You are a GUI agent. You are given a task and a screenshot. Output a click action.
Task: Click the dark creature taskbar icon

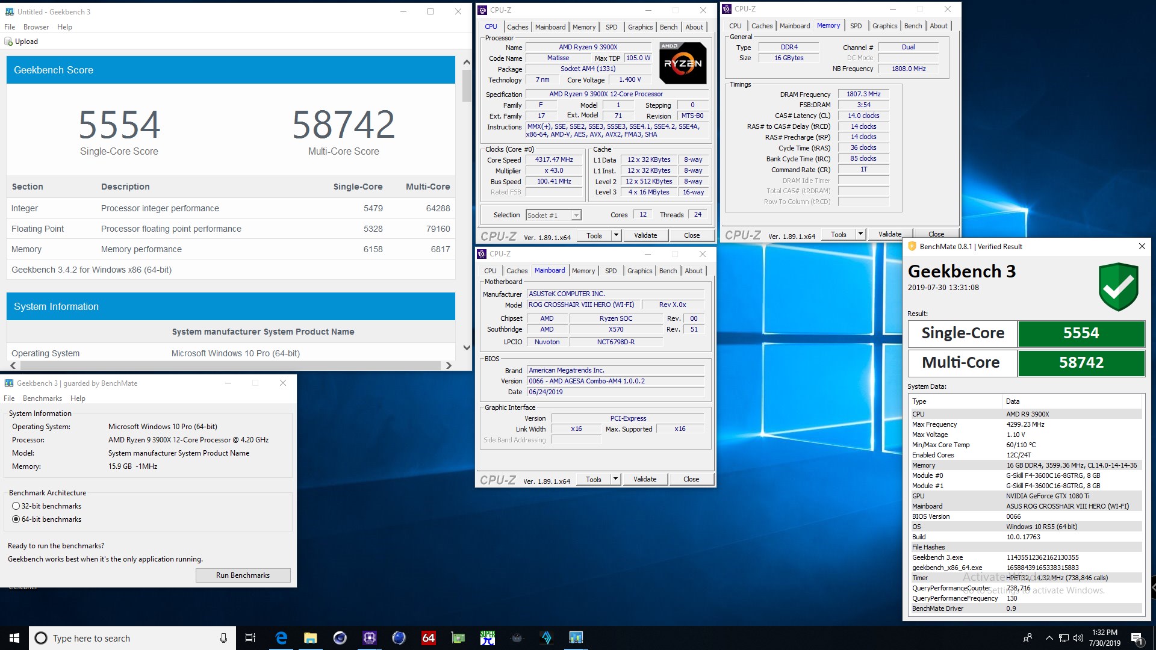pos(517,638)
